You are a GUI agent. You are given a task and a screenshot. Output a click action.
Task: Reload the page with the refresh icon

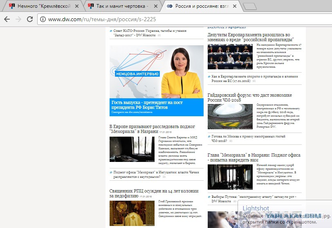[30, 19]
